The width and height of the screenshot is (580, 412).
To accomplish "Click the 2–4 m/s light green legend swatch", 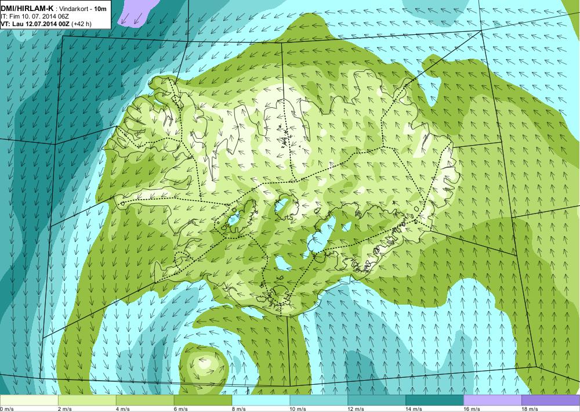I will pos(88,400).
